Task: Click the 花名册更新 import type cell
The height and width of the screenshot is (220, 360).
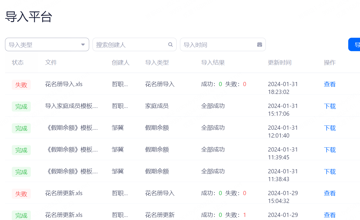Action: tap(160, 215)
